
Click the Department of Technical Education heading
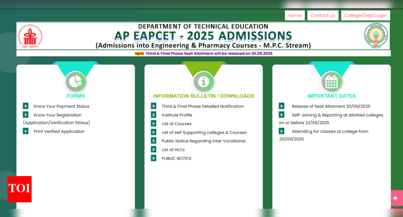[203, 26]
